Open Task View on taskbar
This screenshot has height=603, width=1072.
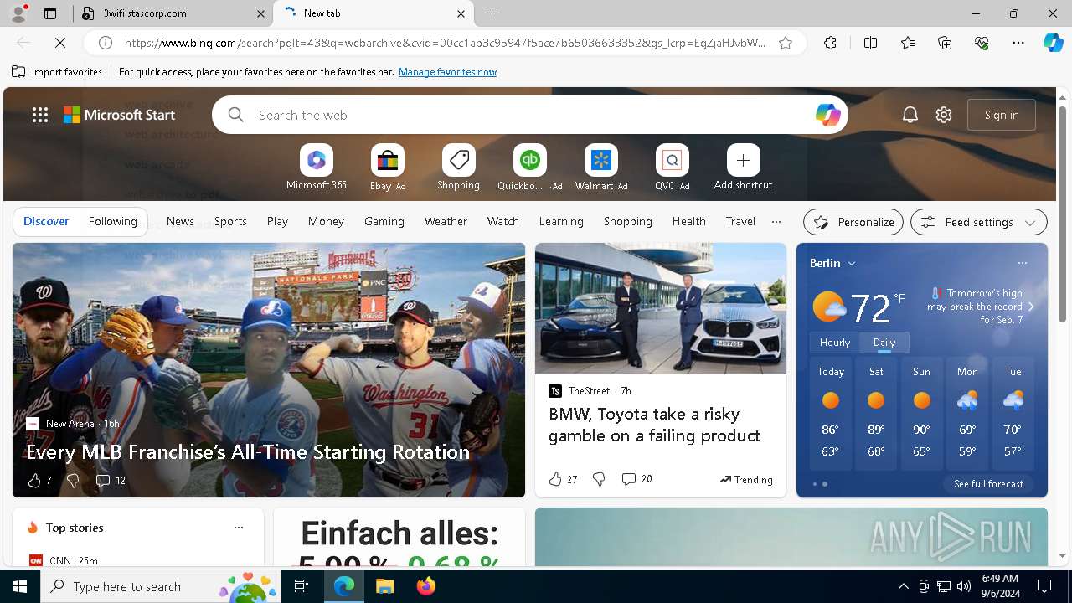(301, 586)
